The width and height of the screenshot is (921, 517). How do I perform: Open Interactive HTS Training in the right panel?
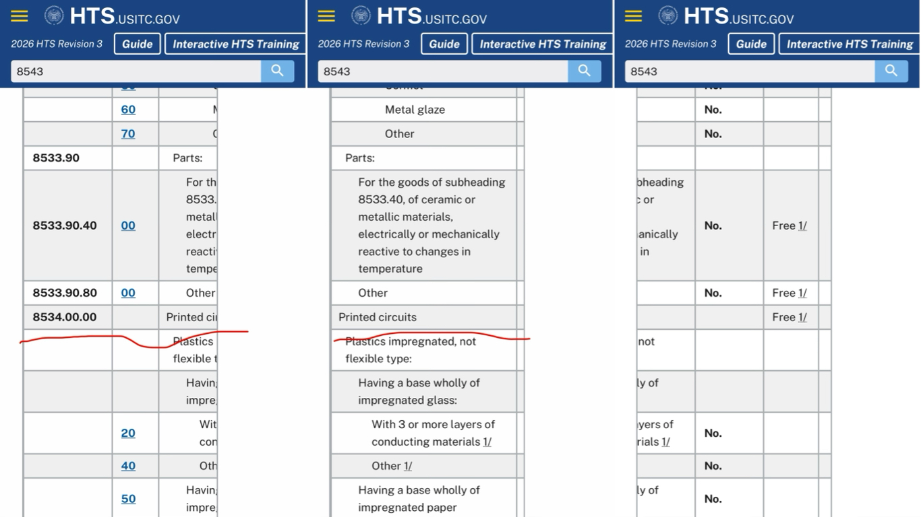coord(850,44)
